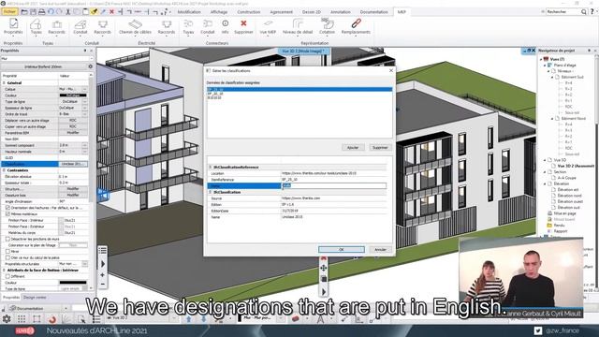This screenshot has width=599, height=337.
Task: Click Modifier button next to Structure
Action: coord(73,189)
